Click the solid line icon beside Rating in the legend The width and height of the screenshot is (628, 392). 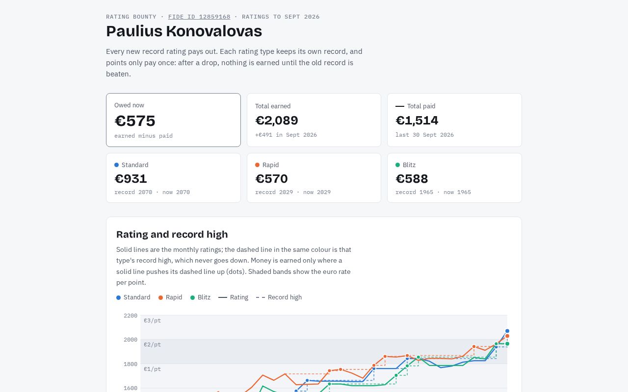coord(223,297)
